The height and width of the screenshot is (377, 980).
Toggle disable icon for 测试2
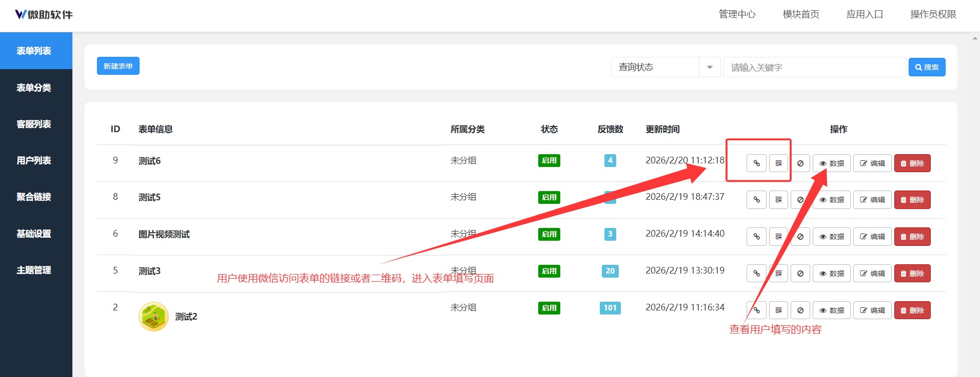pyautogui.click(x=800, y=310)
